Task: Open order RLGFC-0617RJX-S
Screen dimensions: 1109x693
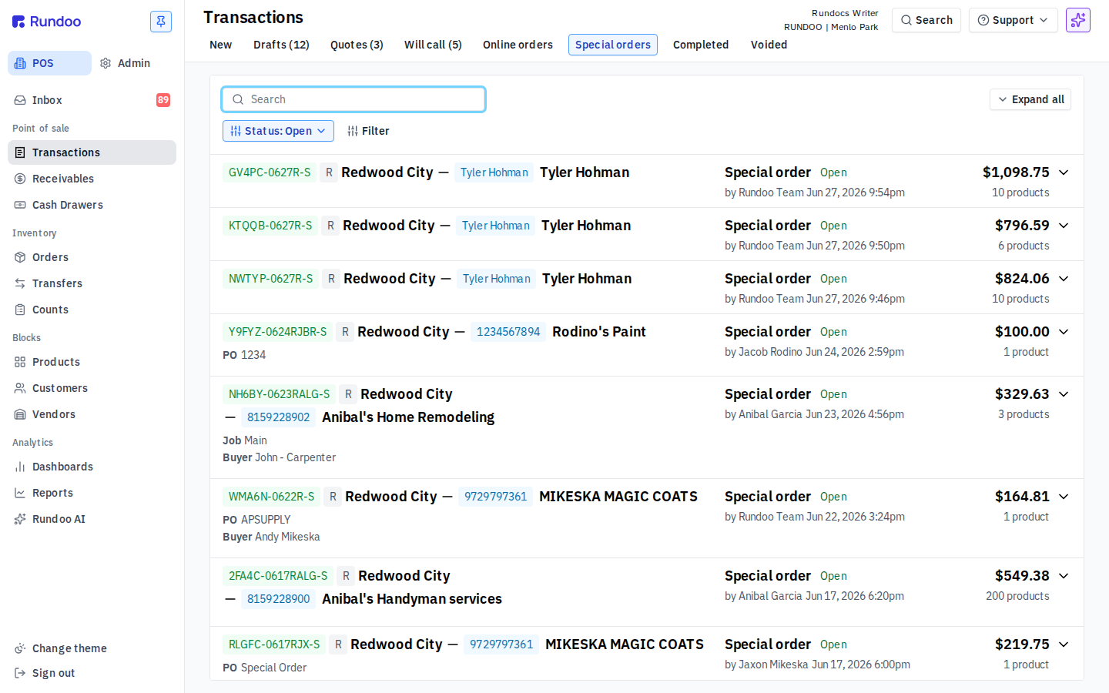Action: click(x=274, y=644)
